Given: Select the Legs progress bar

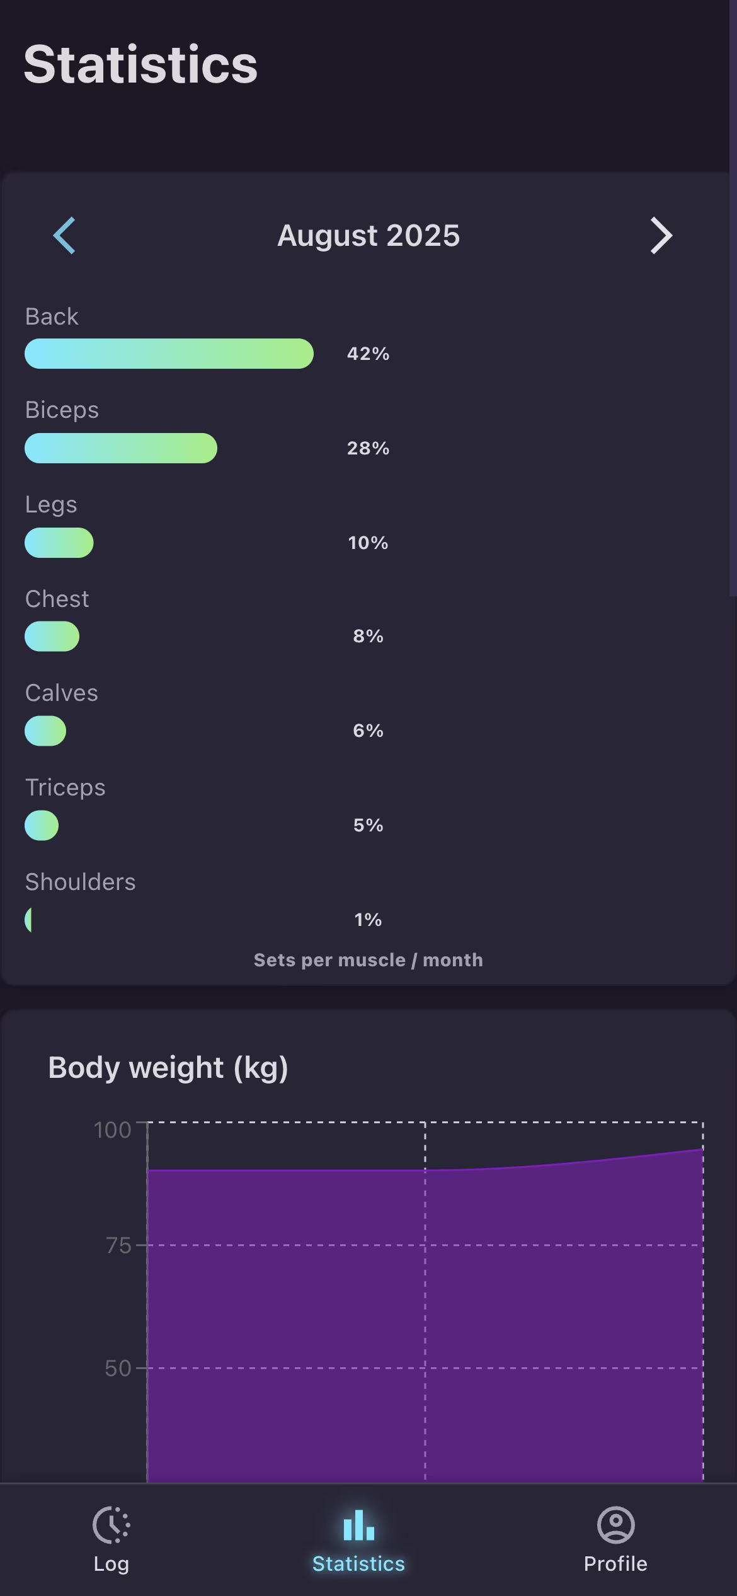Looking at the screenshot, I should (x=59, y=543).
